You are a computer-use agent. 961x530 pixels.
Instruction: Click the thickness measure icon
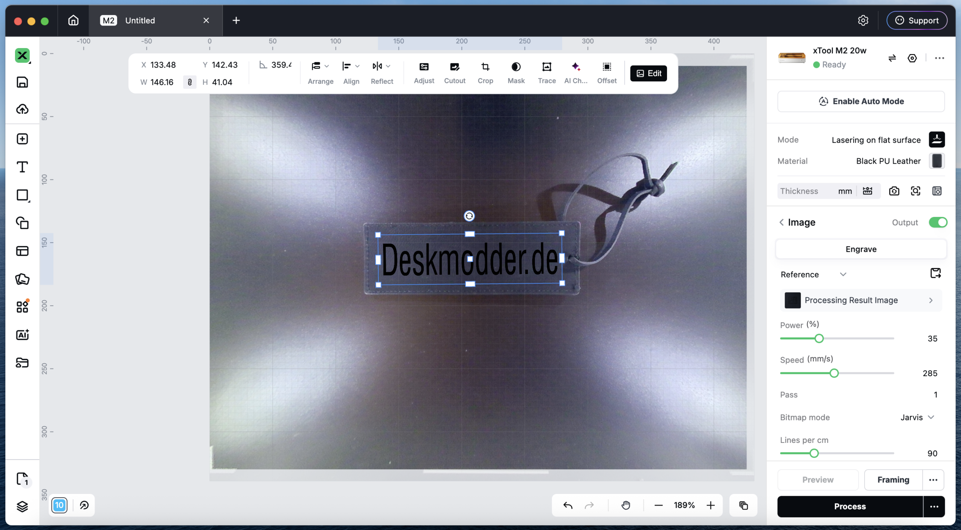coord(868,191)
